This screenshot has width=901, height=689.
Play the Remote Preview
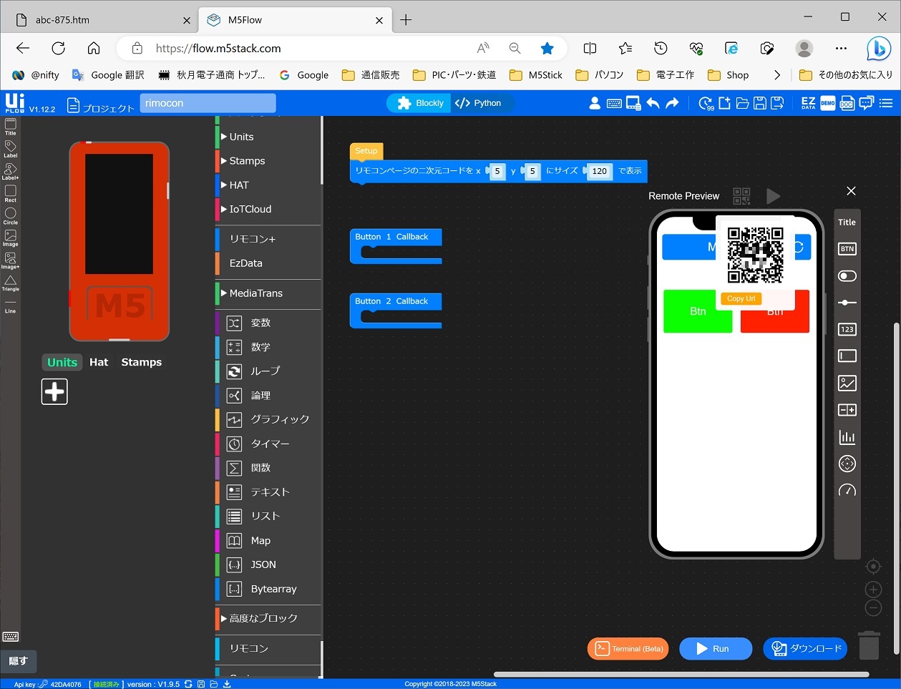tap(773, 195)
